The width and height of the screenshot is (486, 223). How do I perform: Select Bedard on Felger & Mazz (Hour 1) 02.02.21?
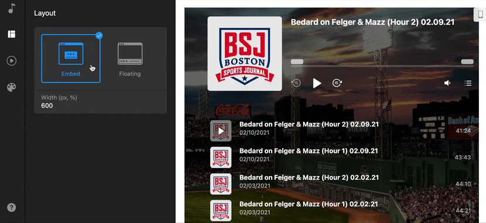point(309,204)
